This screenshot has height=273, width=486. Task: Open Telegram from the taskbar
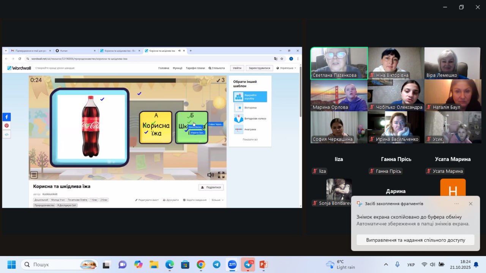pos(216,264)
